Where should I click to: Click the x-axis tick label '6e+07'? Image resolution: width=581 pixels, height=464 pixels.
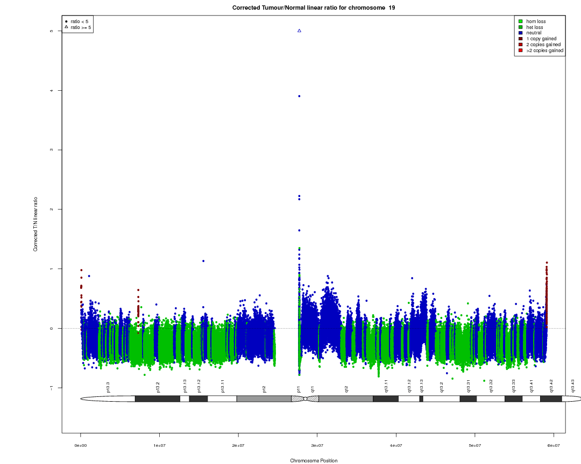coord(554,446)
